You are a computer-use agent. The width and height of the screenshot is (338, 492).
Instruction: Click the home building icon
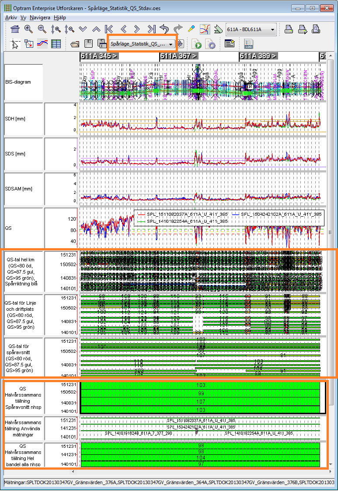click(x=15, y=29)
